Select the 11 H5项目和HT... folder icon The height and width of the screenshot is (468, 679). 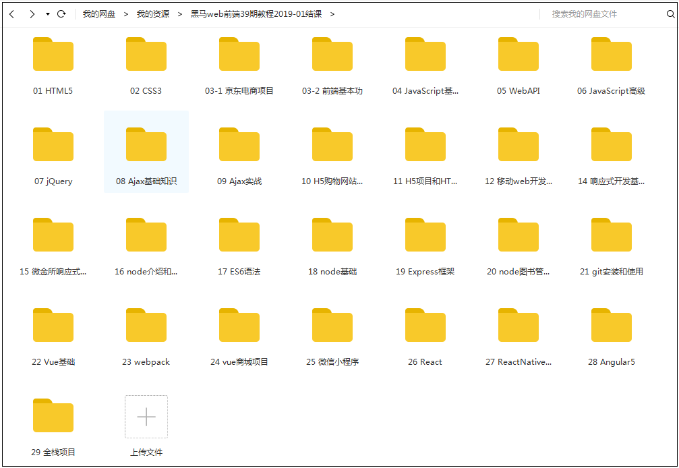(x=425, y=144)
